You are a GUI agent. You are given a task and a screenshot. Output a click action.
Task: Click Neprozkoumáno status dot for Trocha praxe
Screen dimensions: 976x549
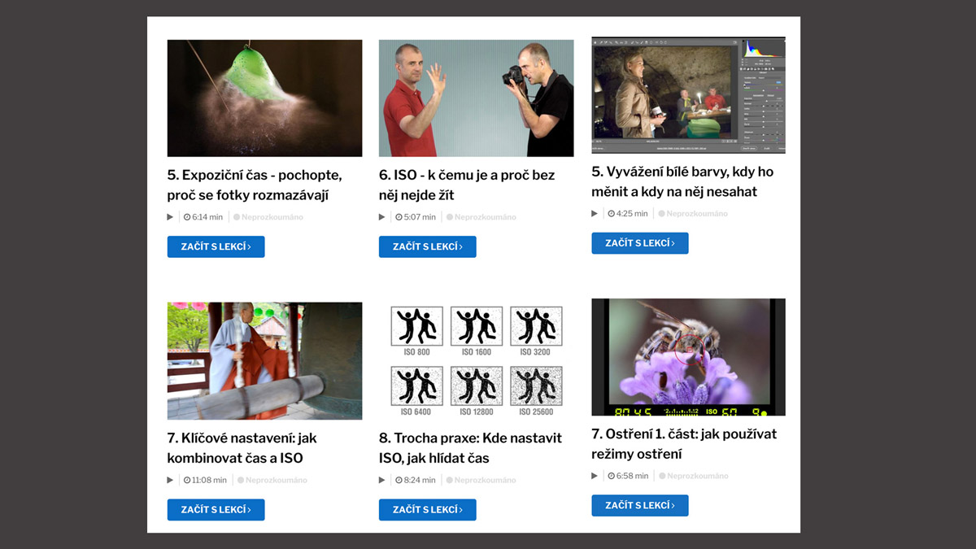click(449, 480)
